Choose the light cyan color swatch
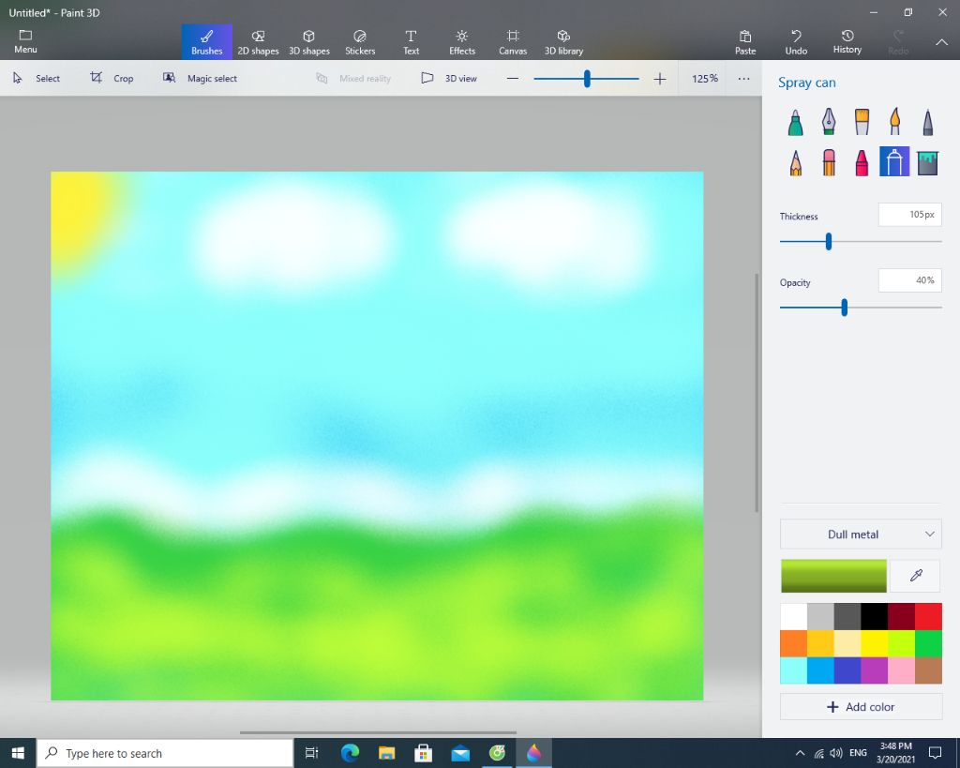Image resolution: width=960 pixels, height=768 pixels. [793, 670]
